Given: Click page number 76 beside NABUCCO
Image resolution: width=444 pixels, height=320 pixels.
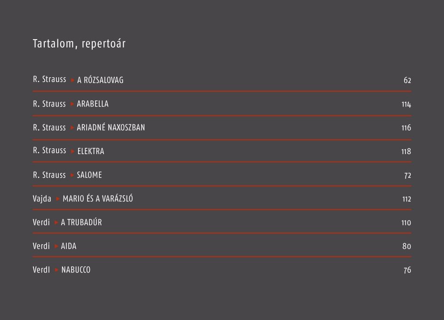Looking at the screenshot, I should click(x=407, y=270).
